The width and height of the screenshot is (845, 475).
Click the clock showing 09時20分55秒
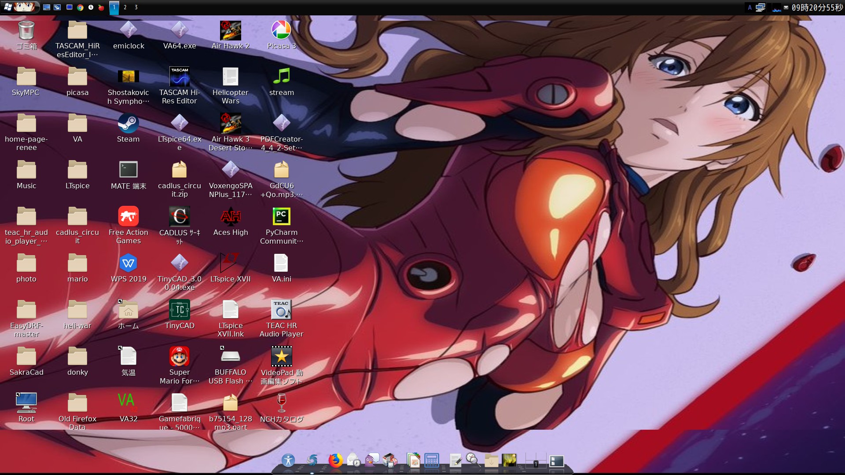tap(817, 7)
